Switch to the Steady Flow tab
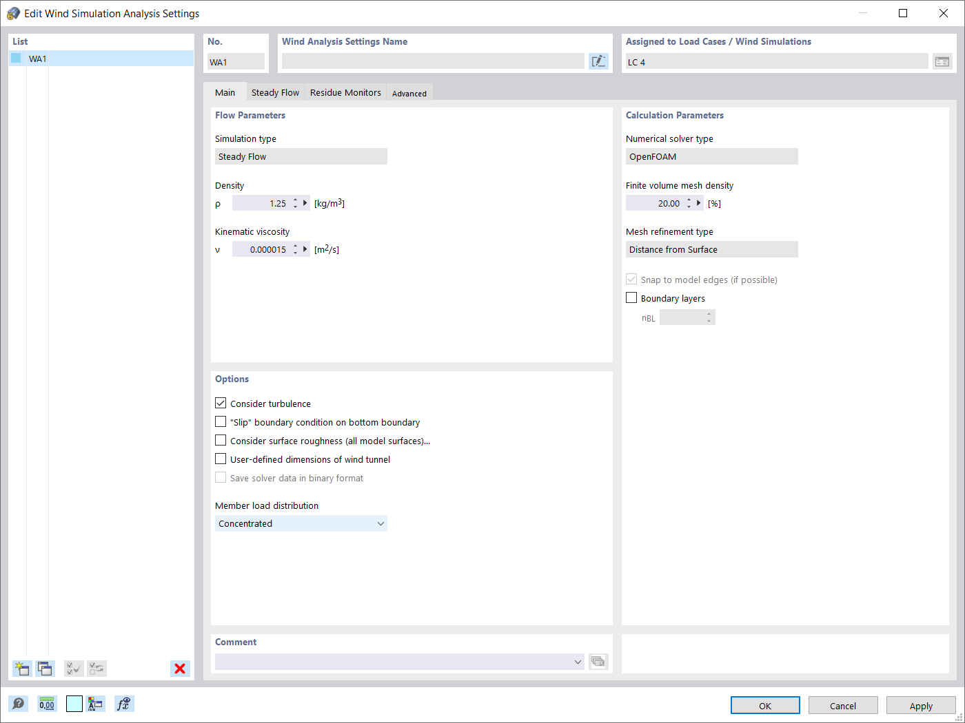Viewport: 965px width, 723px height. coord(275,92)
